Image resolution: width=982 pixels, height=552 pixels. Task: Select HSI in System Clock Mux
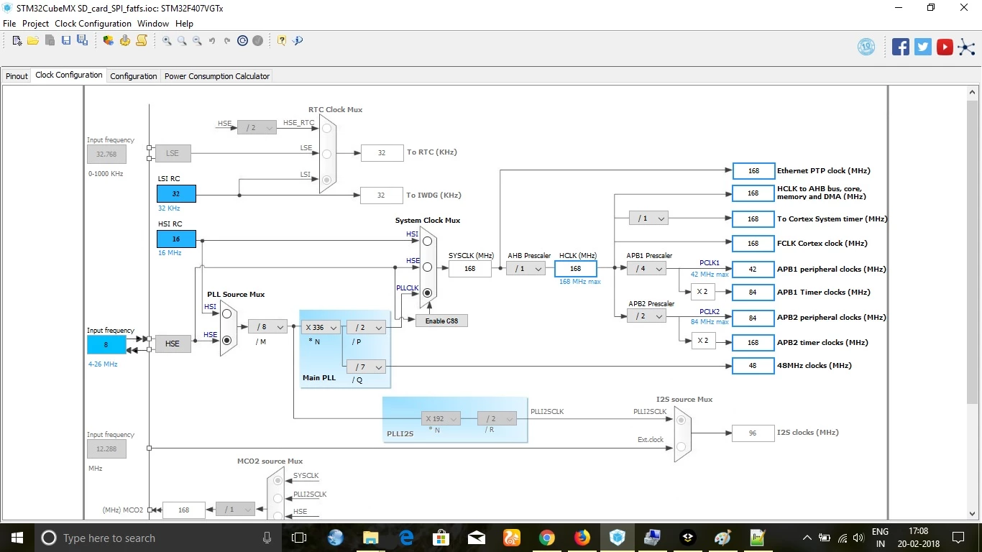click(x=428, y=241)
